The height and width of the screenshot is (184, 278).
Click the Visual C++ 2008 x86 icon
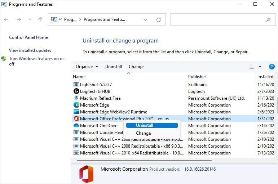point(76,146)
